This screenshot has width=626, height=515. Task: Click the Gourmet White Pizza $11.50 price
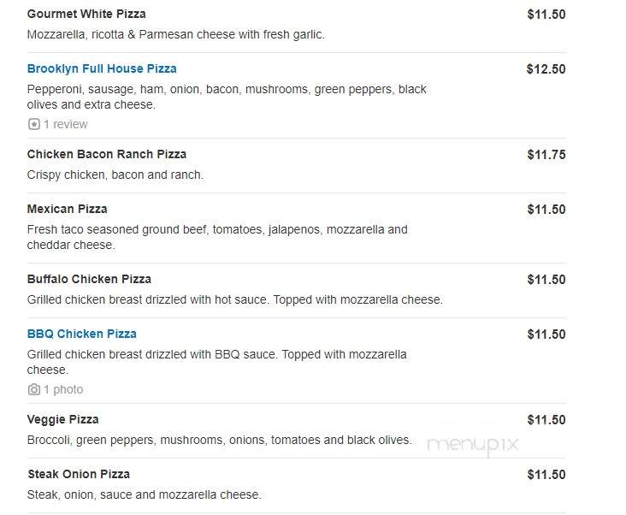click(546, 15)
